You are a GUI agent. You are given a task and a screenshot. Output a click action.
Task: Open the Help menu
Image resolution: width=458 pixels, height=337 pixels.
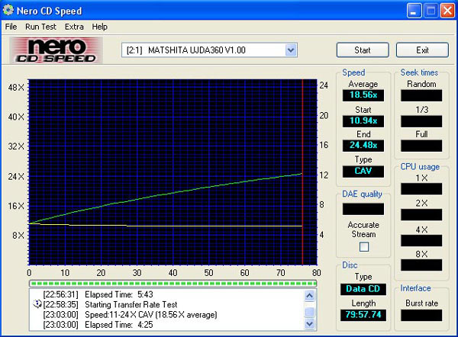pyautogui.click(x=100, y=27)
